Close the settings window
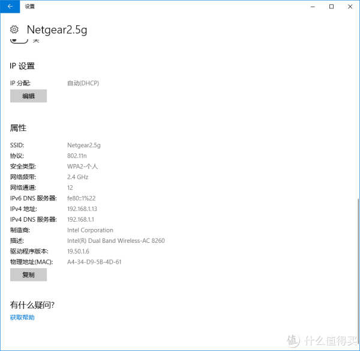The height and width of the screenshot is (351, 360). click(x=350, y=7)
